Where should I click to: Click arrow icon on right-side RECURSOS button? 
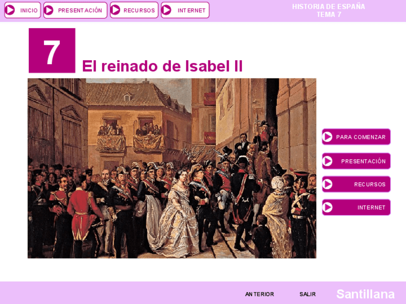[327, 184]
